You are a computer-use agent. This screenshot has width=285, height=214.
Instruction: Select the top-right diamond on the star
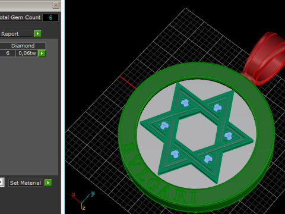click(217, 108)
